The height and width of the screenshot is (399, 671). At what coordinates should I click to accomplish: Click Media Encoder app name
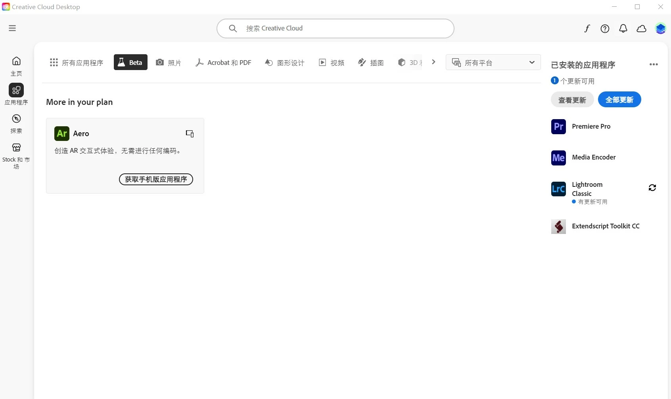point(594,157)
